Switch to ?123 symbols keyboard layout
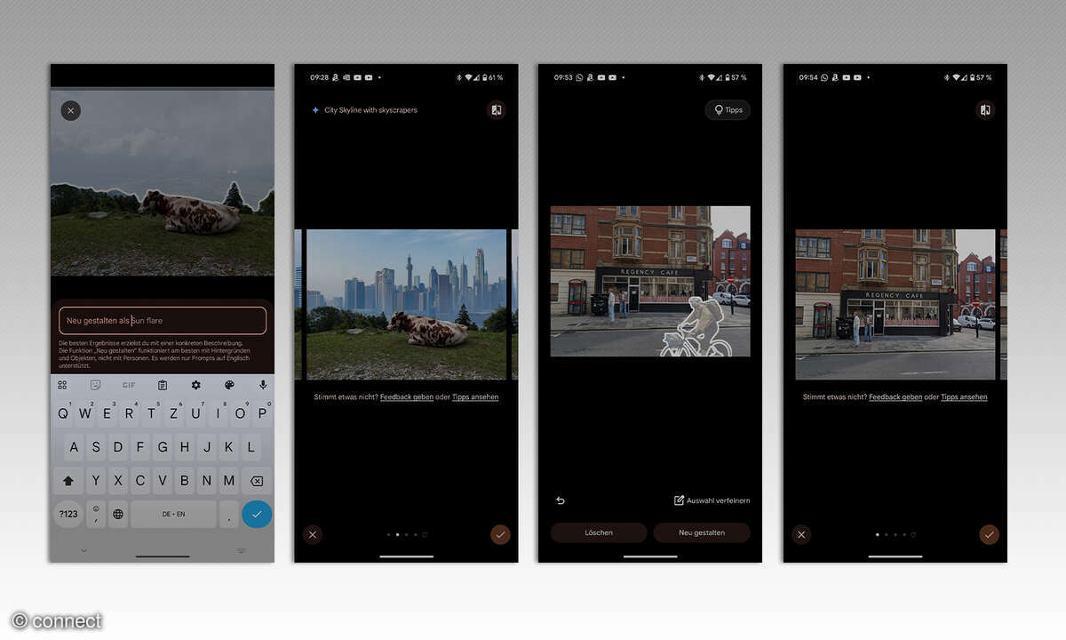The width and height of the screenshot is (1066, 640). [x=68, y=514]
